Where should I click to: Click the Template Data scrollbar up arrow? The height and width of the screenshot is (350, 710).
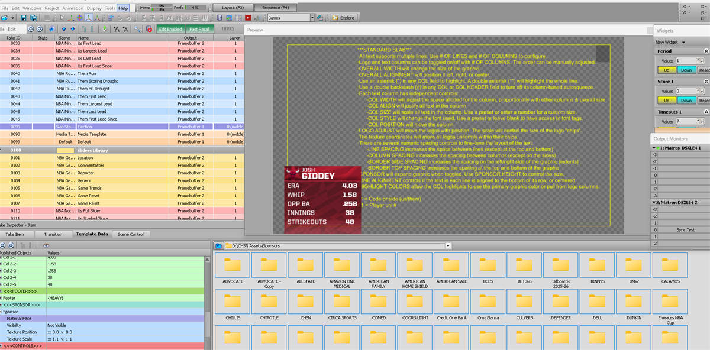point(207,260)
